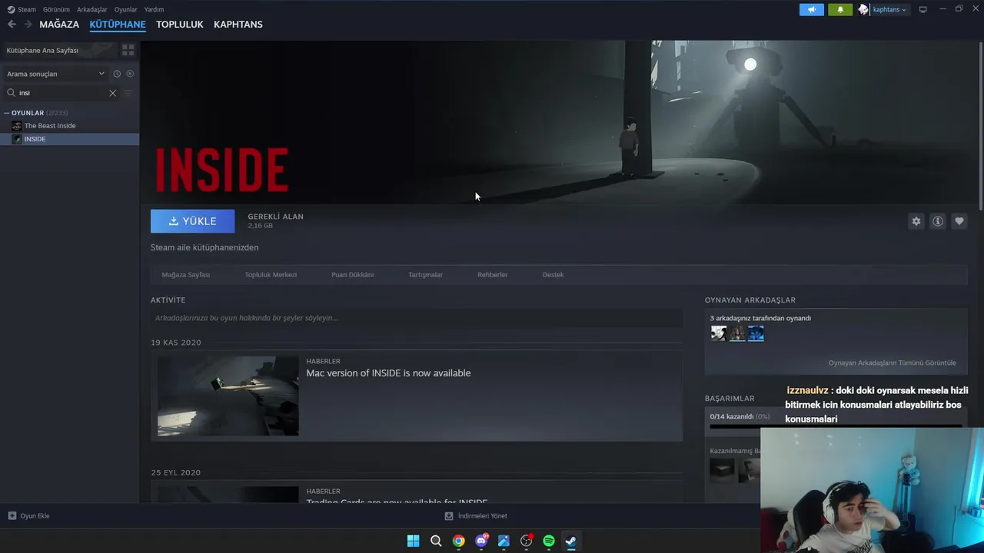Open the KAPHTANS profile tab
984x553 pixels.
238,25
